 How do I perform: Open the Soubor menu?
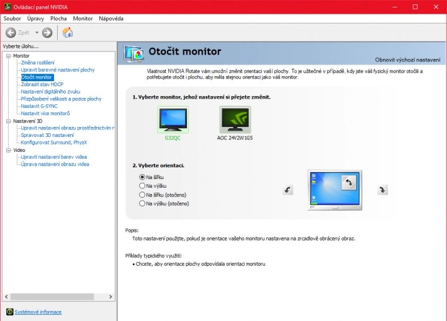(12, 19)
